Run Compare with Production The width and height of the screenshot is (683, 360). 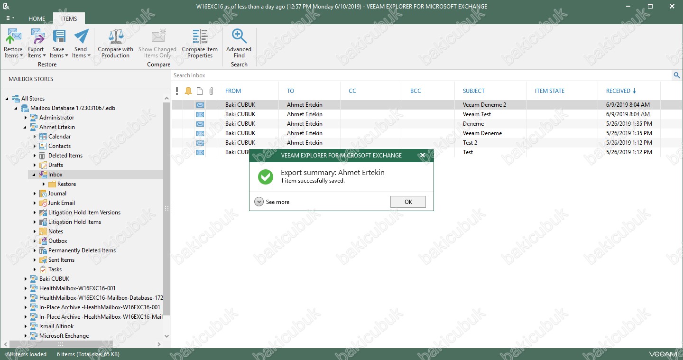(x=116, y=43)
